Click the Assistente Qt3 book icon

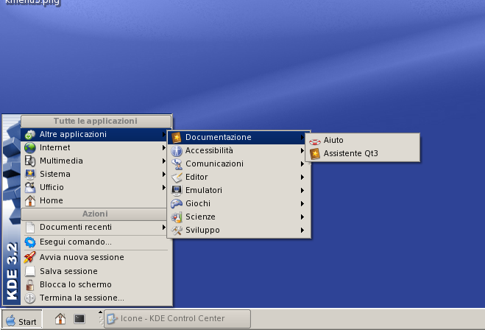315,154
